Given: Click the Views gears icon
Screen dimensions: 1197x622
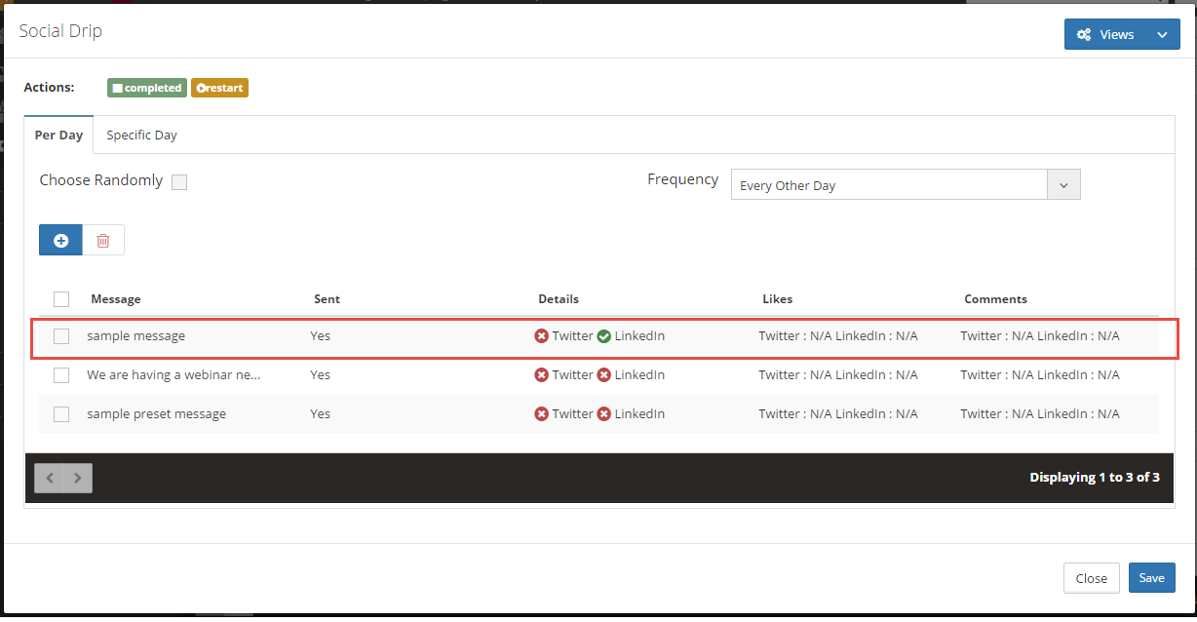Looking at the screenshot, I should 1084,34.
